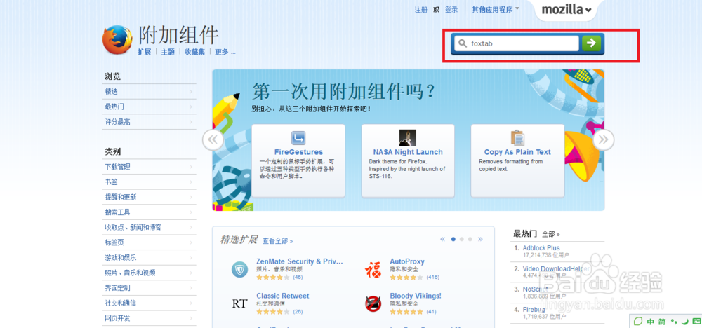Click the FireGestures add-on icon

coord(298,138)
